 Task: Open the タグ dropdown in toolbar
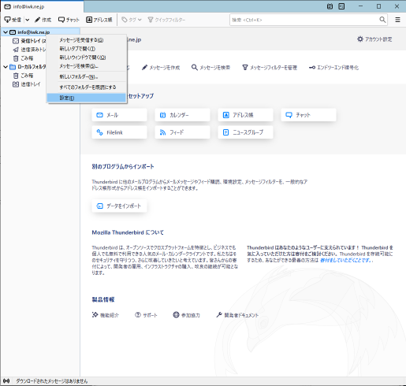[132, 20]
